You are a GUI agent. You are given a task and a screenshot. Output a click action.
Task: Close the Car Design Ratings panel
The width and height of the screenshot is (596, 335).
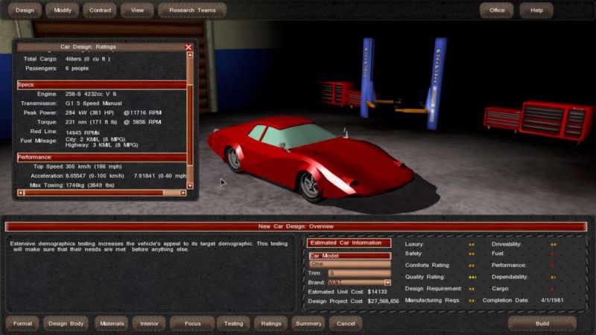(188, 47)
